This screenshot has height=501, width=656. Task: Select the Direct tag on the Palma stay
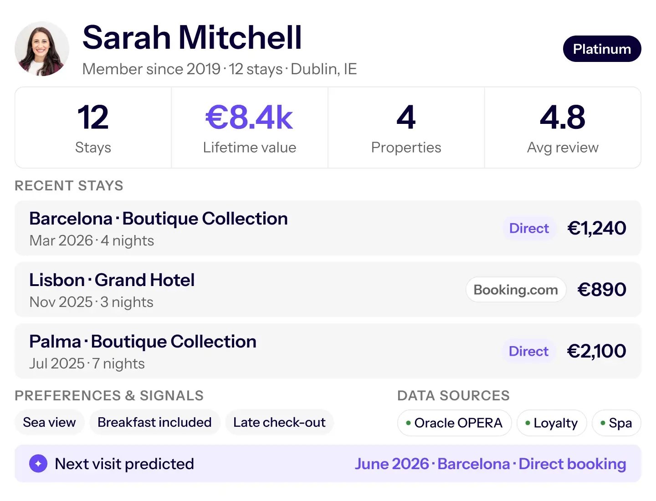[x=528, y=351]
